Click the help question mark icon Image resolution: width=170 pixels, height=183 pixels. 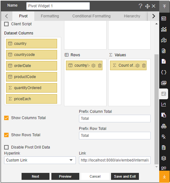[x=141, y=6]
